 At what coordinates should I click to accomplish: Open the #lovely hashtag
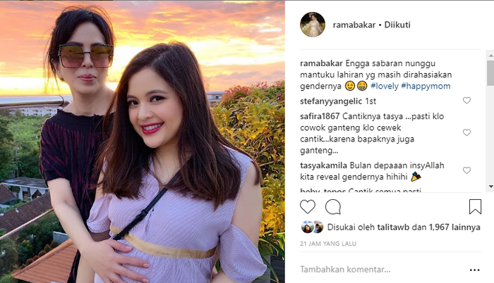tap(385, 86)
